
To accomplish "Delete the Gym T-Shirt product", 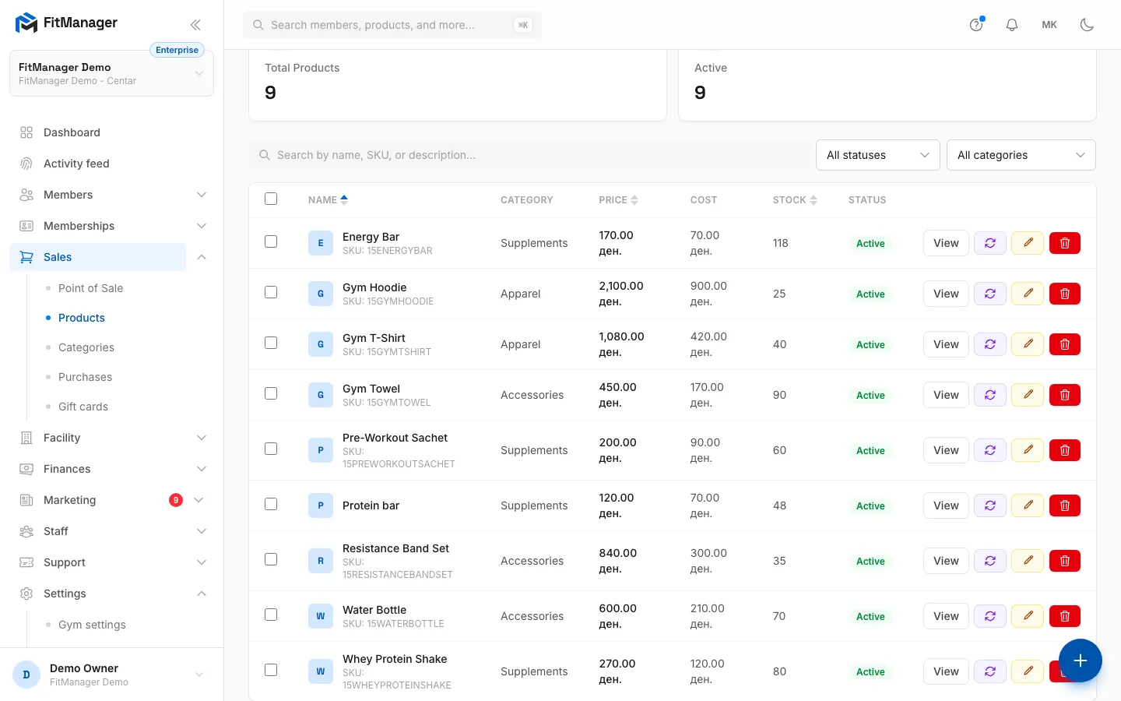I will [1065, 344].
